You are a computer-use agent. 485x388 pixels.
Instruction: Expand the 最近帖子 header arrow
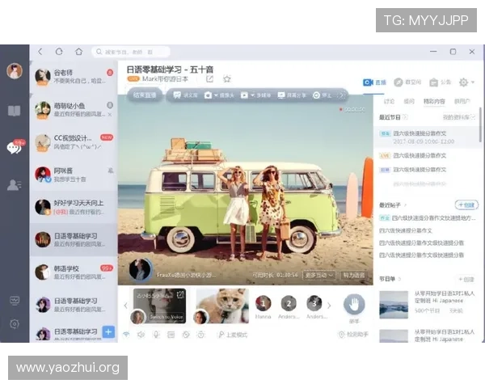tap(405, 205)
